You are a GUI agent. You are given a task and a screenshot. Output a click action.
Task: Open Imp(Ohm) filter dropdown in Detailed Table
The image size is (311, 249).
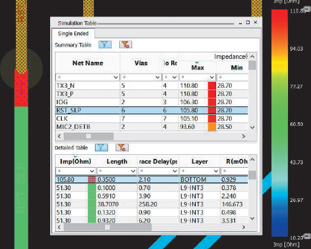click(92, 171)
